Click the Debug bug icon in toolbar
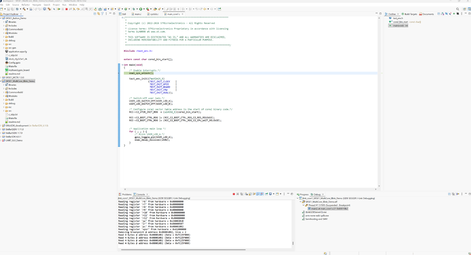Viewport: 471px width, 255px height. (134, 9)
